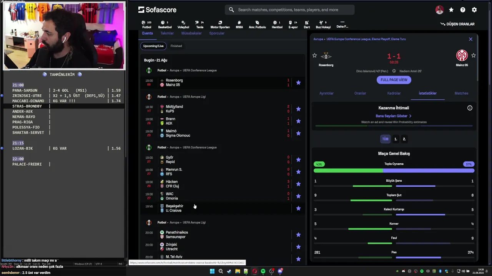Click the search matches input field

[289, 10]
